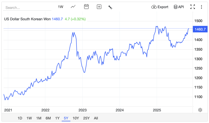
Task: Toggle fullscreen chart view icon
Action: [193, 7]
